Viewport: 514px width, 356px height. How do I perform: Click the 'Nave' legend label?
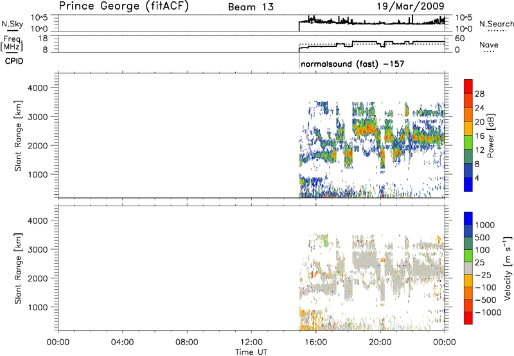pyautogui.click(x=489, y=44)
